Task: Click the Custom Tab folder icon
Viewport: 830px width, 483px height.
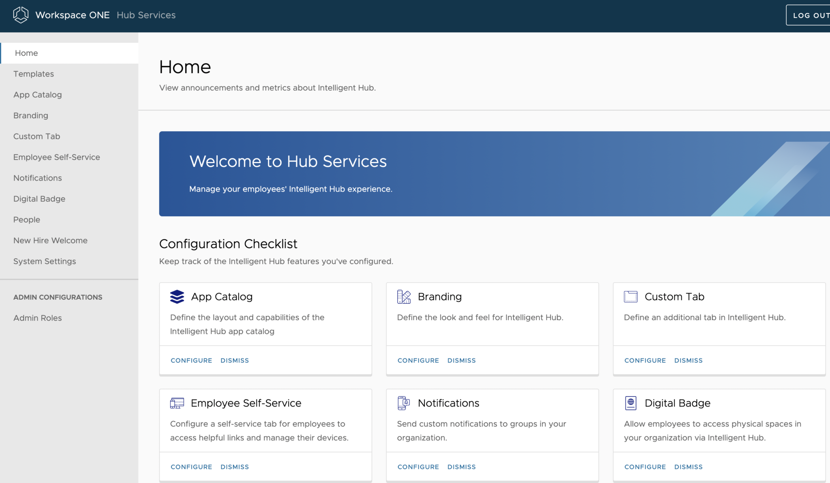Action: pyautogui.click(x=631, y=296)
